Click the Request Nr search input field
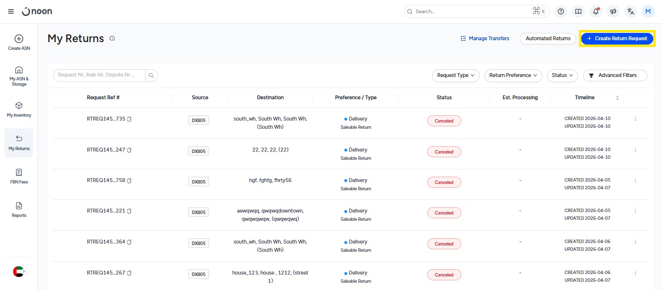Screen dimensions: 662x290 click(x=99, y=75)
